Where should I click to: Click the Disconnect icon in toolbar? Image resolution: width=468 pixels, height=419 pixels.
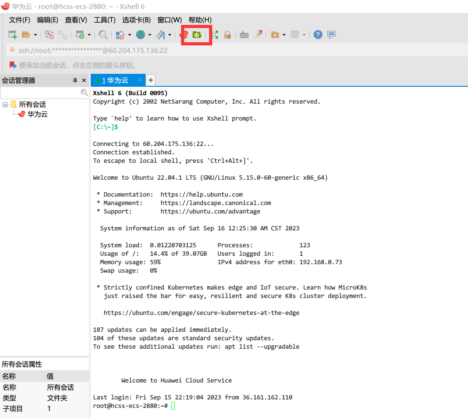49,35
